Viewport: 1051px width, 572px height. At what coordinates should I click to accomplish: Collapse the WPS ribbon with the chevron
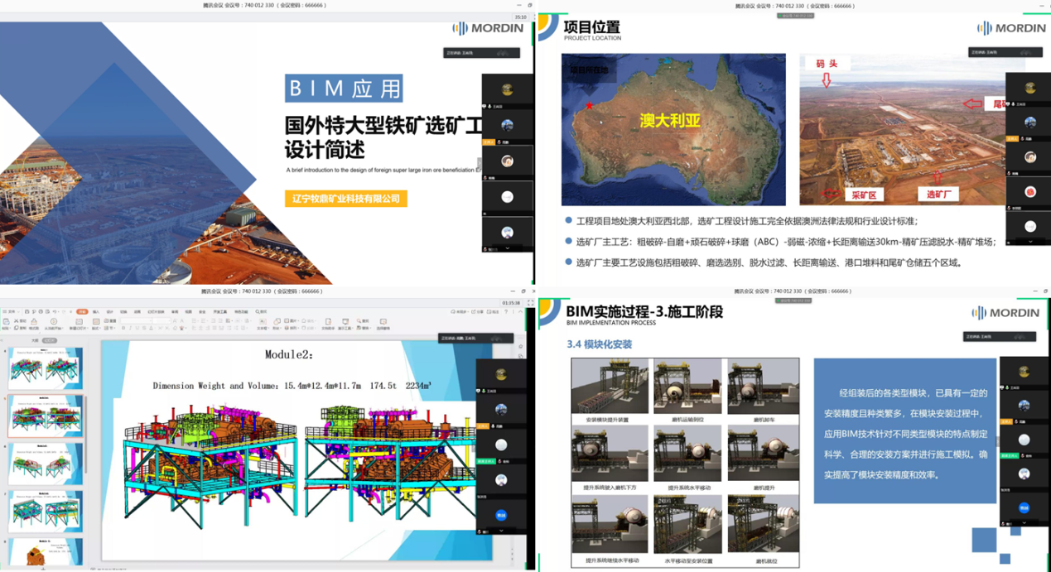(x=519, y=312)
